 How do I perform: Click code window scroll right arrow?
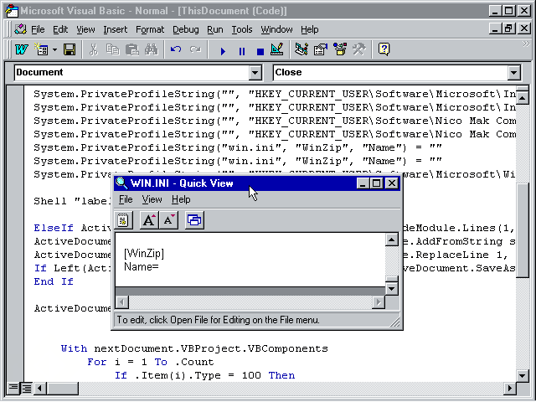pos(510,388)
